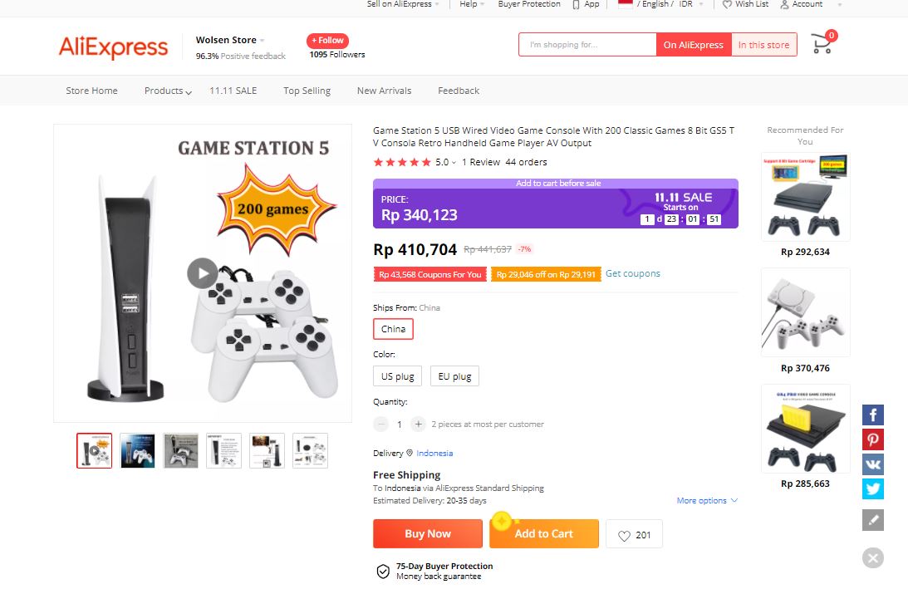
Task: Share the product via VK
Action: (x=872, y=464)
